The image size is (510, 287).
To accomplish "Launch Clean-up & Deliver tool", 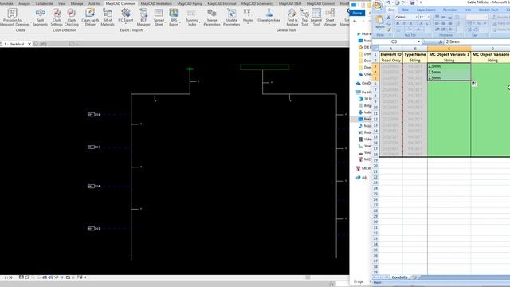I will (x=90, y=17).
